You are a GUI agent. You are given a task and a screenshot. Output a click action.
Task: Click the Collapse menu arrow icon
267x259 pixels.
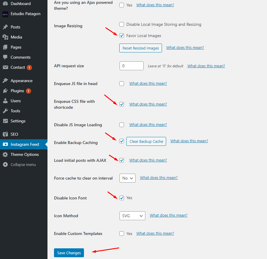(x=5, y=164)
